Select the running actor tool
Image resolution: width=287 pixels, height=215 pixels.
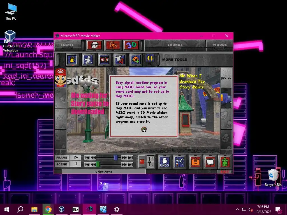[88, 59]
